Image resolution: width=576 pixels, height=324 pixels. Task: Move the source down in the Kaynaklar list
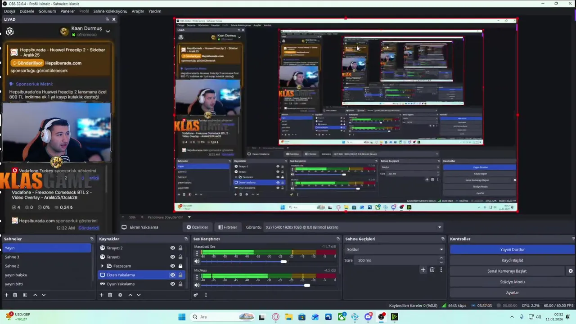(139, 295)
